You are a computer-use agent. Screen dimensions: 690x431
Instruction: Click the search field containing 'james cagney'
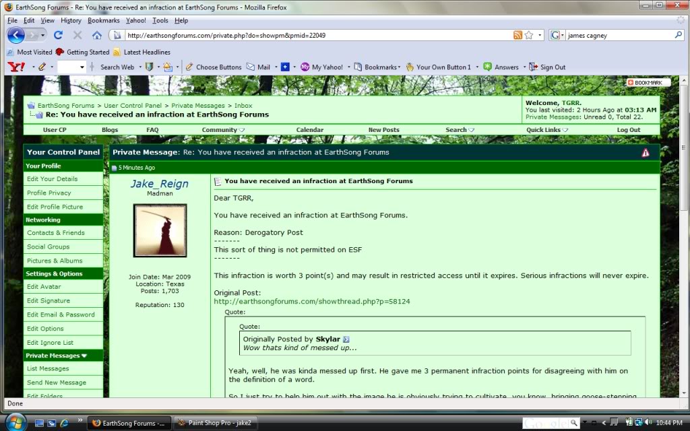[620, 35]
